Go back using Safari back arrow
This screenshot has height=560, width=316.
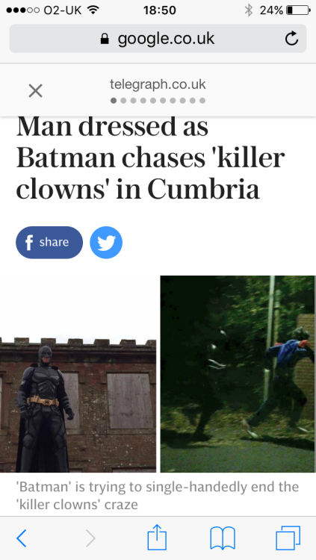[22, 538]
